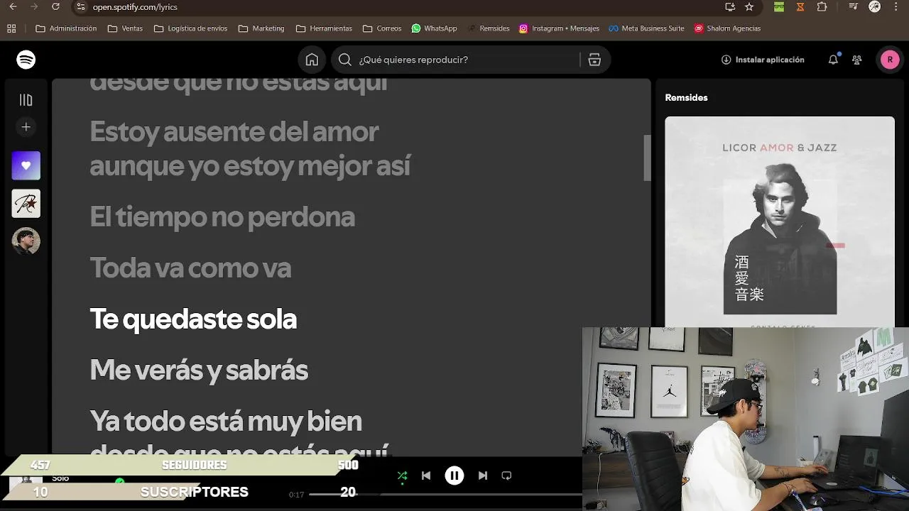Open Remsides bookmark
909x511 pixels.
click(489, 29)
